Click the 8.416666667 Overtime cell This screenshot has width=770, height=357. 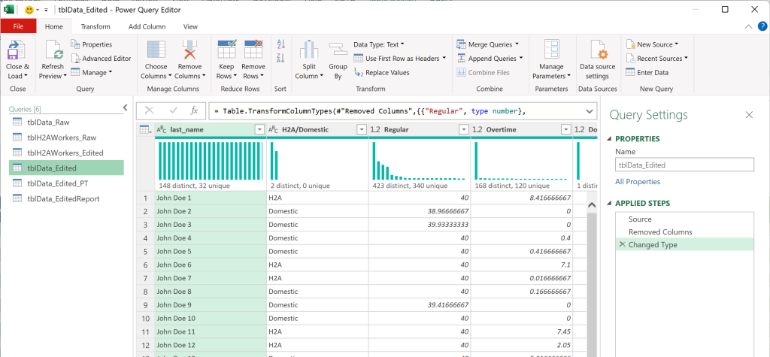point(522,198)
